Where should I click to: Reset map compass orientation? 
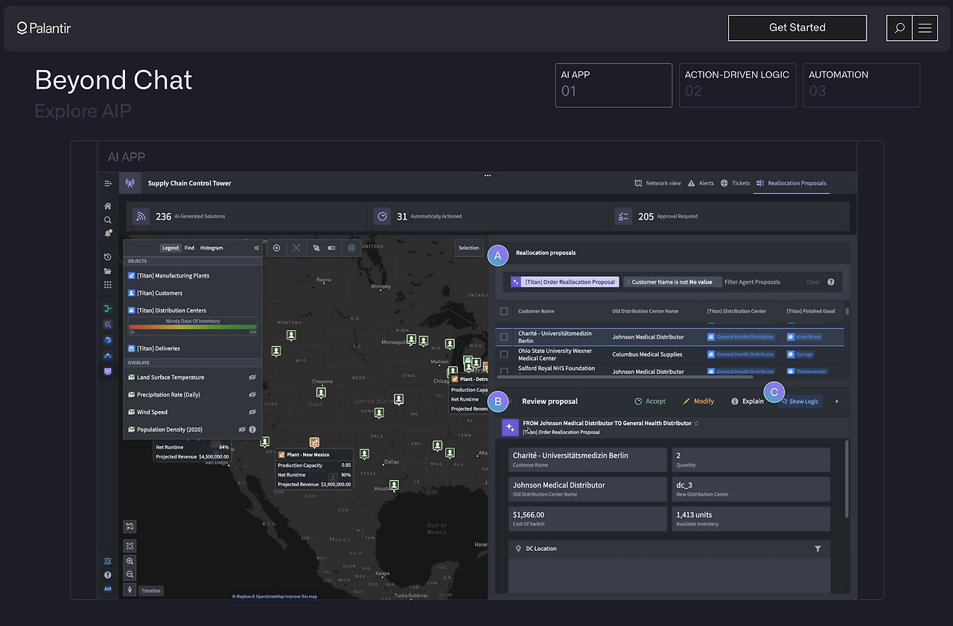[x=130, y=590]
